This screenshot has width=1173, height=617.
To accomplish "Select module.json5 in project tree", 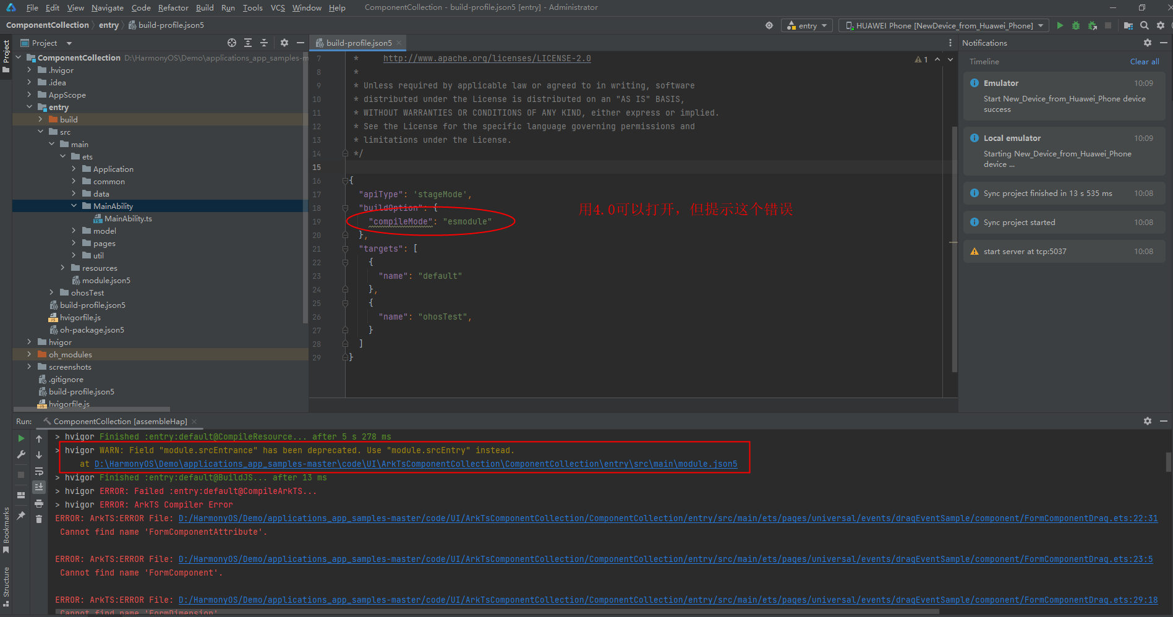I will pyautogui.click(x=106, y=280).
